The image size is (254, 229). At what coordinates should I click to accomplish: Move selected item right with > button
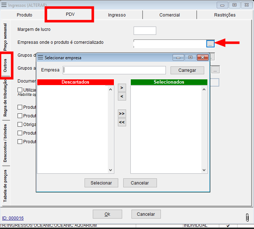point(122,88)
